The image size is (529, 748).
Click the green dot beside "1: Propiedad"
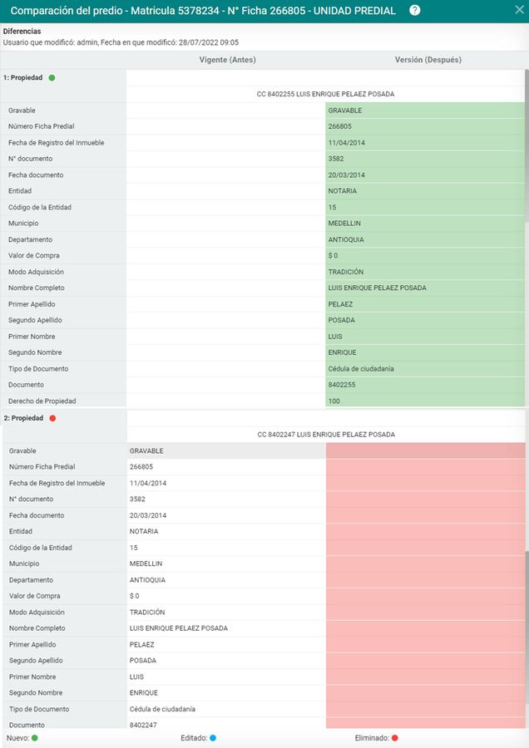tap(52, 77)
